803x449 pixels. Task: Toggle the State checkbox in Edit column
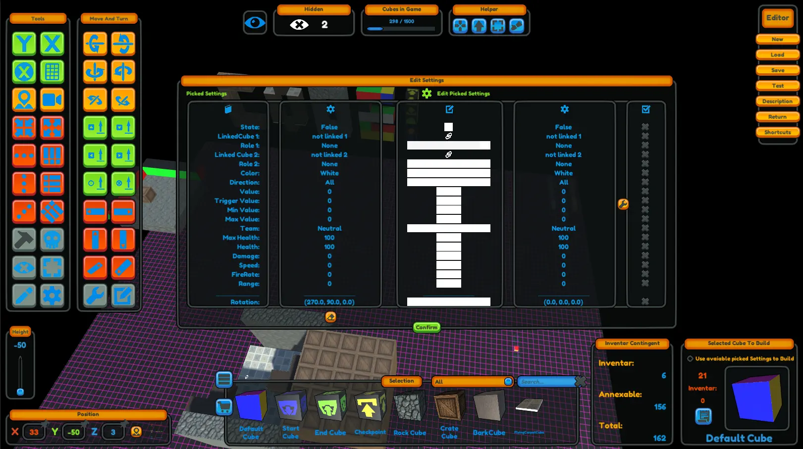[448, 127]
